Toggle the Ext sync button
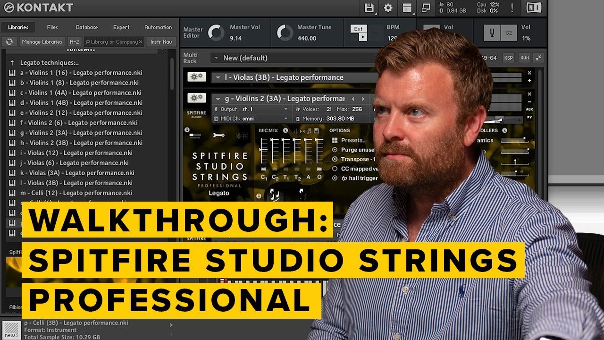This screenshot has width=604, height=340. [x=359, y=29]
